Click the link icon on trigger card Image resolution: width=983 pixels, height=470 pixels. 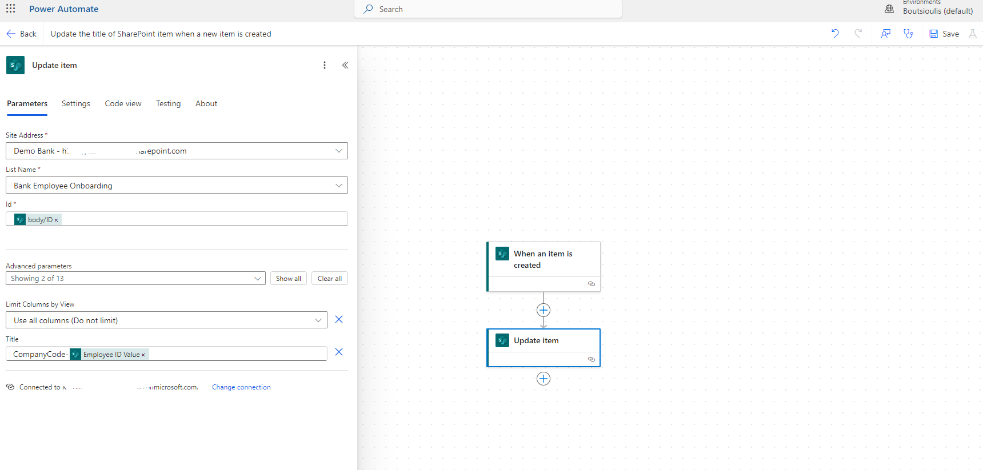[x=592, y=284]
